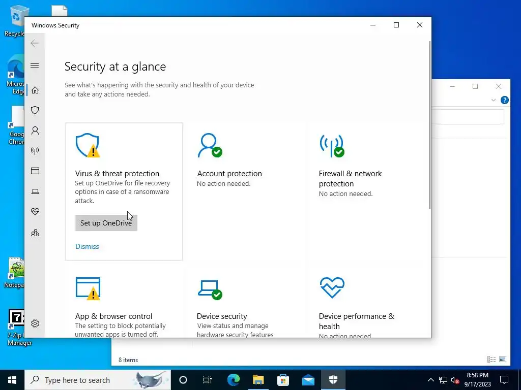
Task: Open the Windows Start menu
Action: 12,380
